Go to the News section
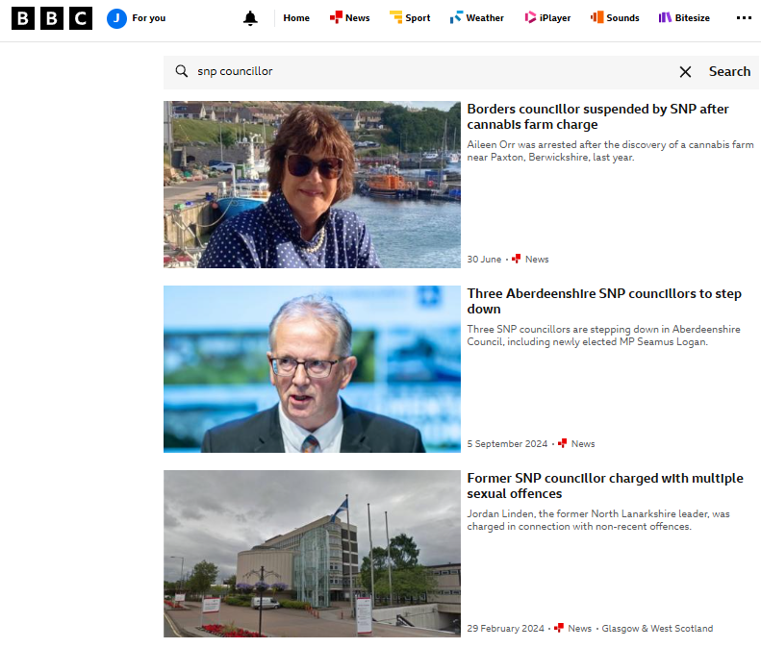This screenshot has height=648, width=761. pos(349,18)
